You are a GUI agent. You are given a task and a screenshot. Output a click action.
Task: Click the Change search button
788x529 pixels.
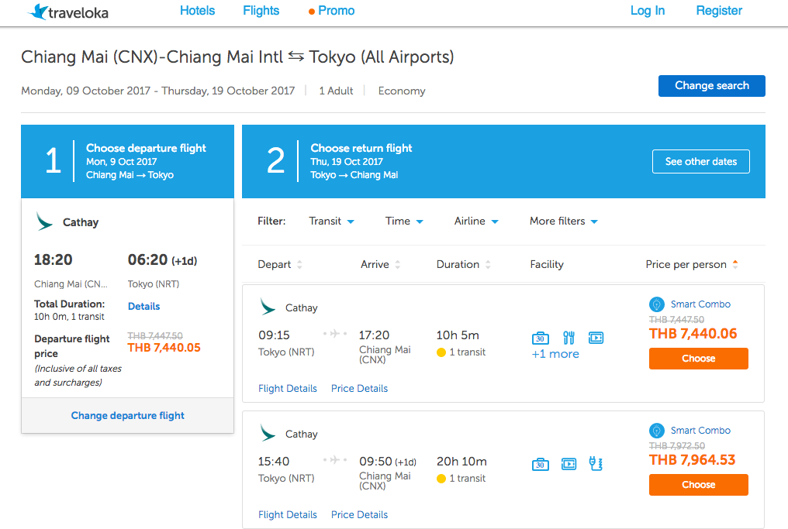pos(712,86)
